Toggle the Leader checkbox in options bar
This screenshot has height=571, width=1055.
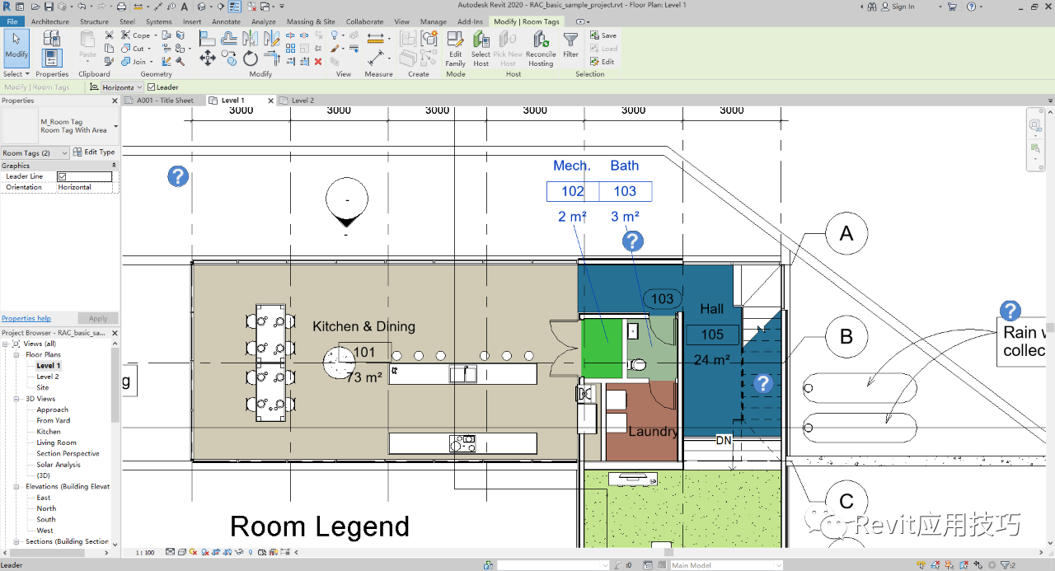pos(151,87)
